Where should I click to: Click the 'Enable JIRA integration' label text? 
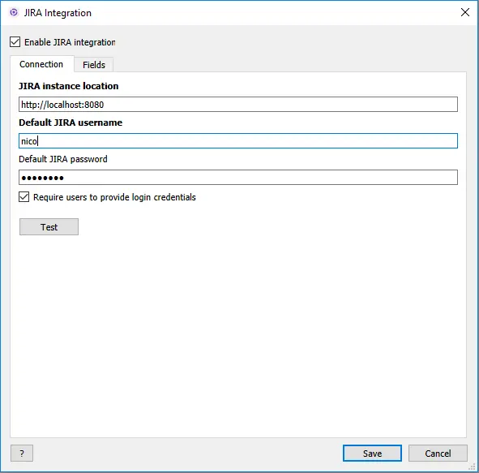[x=70, y=42]
